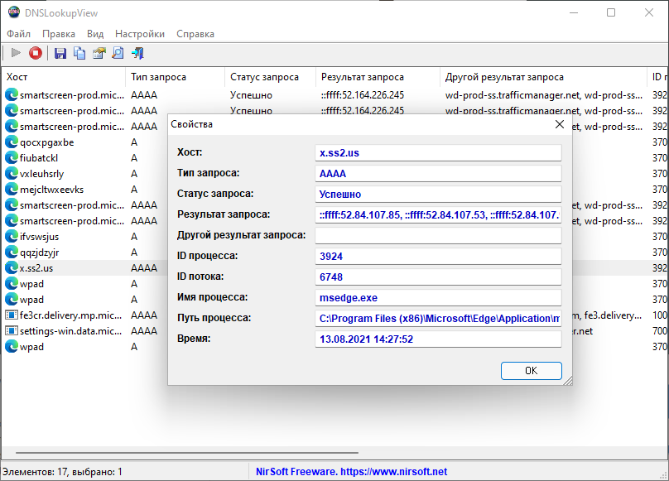Sort by the Статус запроса column header

270,77
